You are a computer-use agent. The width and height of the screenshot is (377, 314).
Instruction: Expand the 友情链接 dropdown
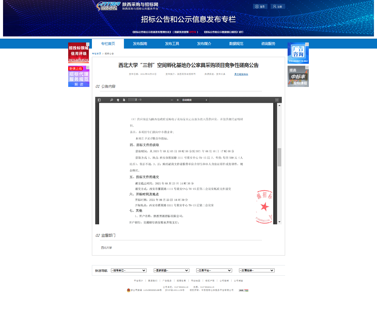coord(257,270)
